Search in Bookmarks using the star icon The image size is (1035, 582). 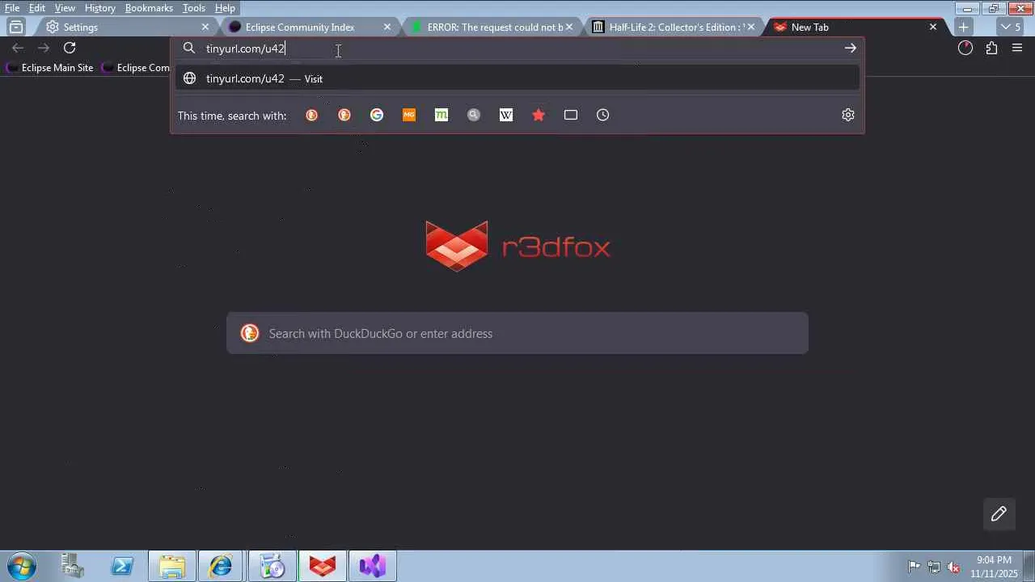click(539, 115)
